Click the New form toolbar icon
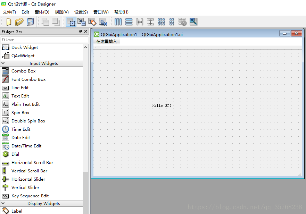Viewport: 306px width, 214px height. click(9, 22)
